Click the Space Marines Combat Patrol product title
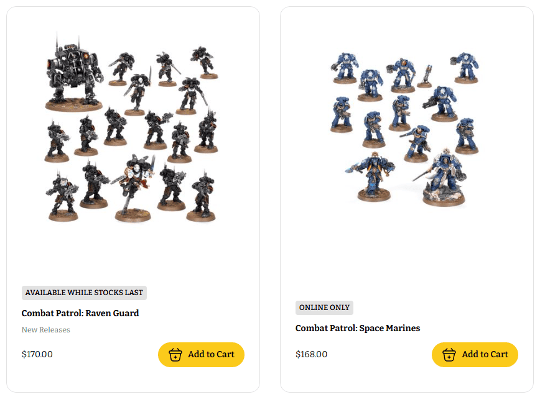The width and height of the screenshot is (545, 397). tap(357, 328)
